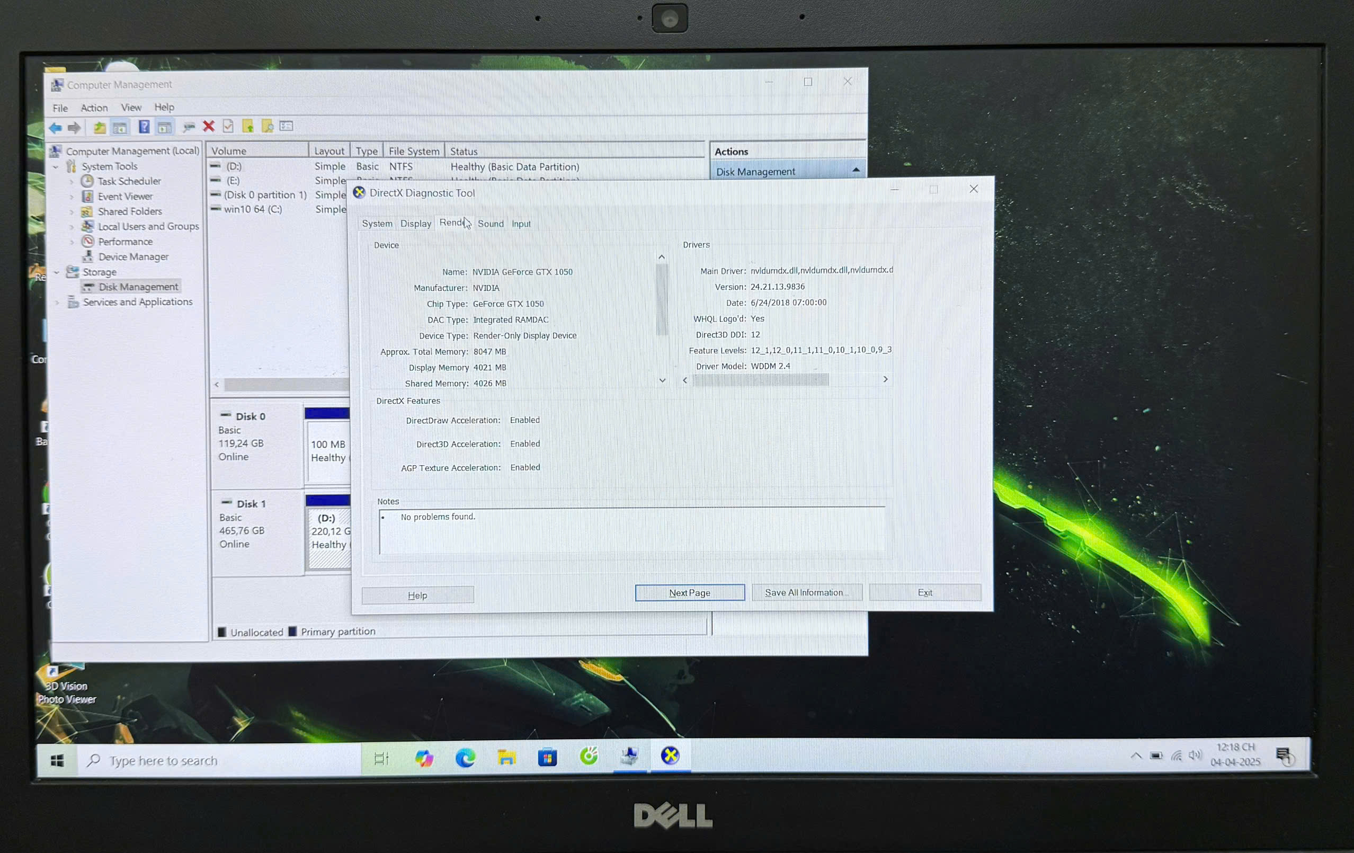Open File Explorer from the taskbar

(x=506, y=758)
